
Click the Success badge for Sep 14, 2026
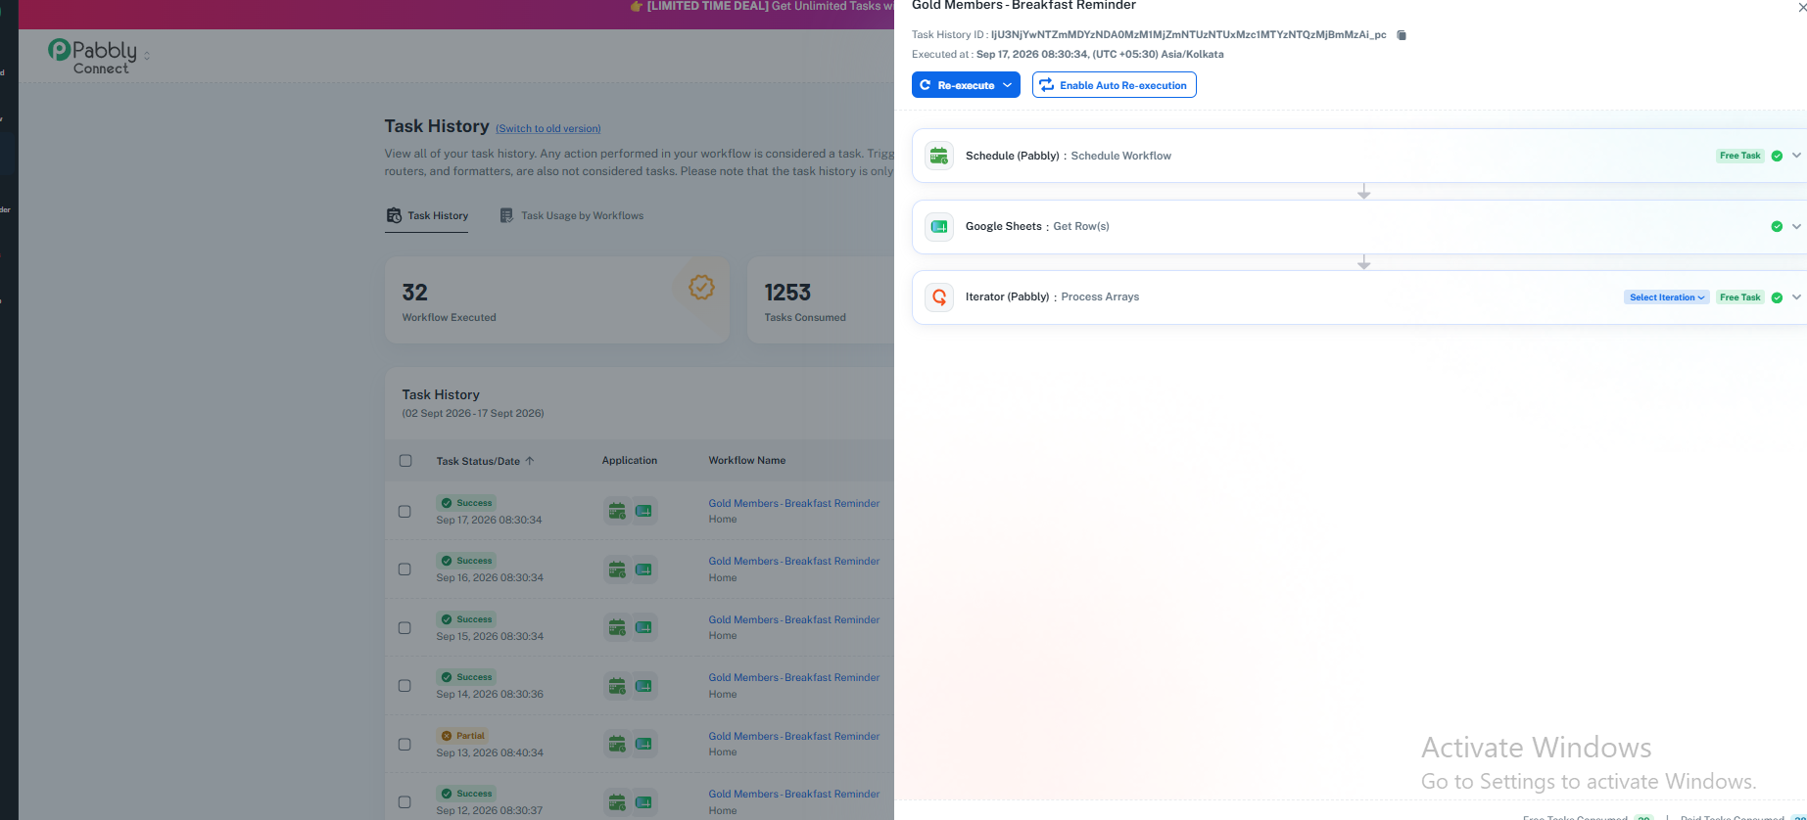466,677
